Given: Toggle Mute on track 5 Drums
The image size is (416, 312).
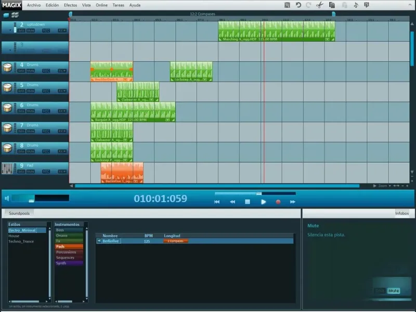Looking at the screenshot, I should pyautogui.click(x=31, y=91).
